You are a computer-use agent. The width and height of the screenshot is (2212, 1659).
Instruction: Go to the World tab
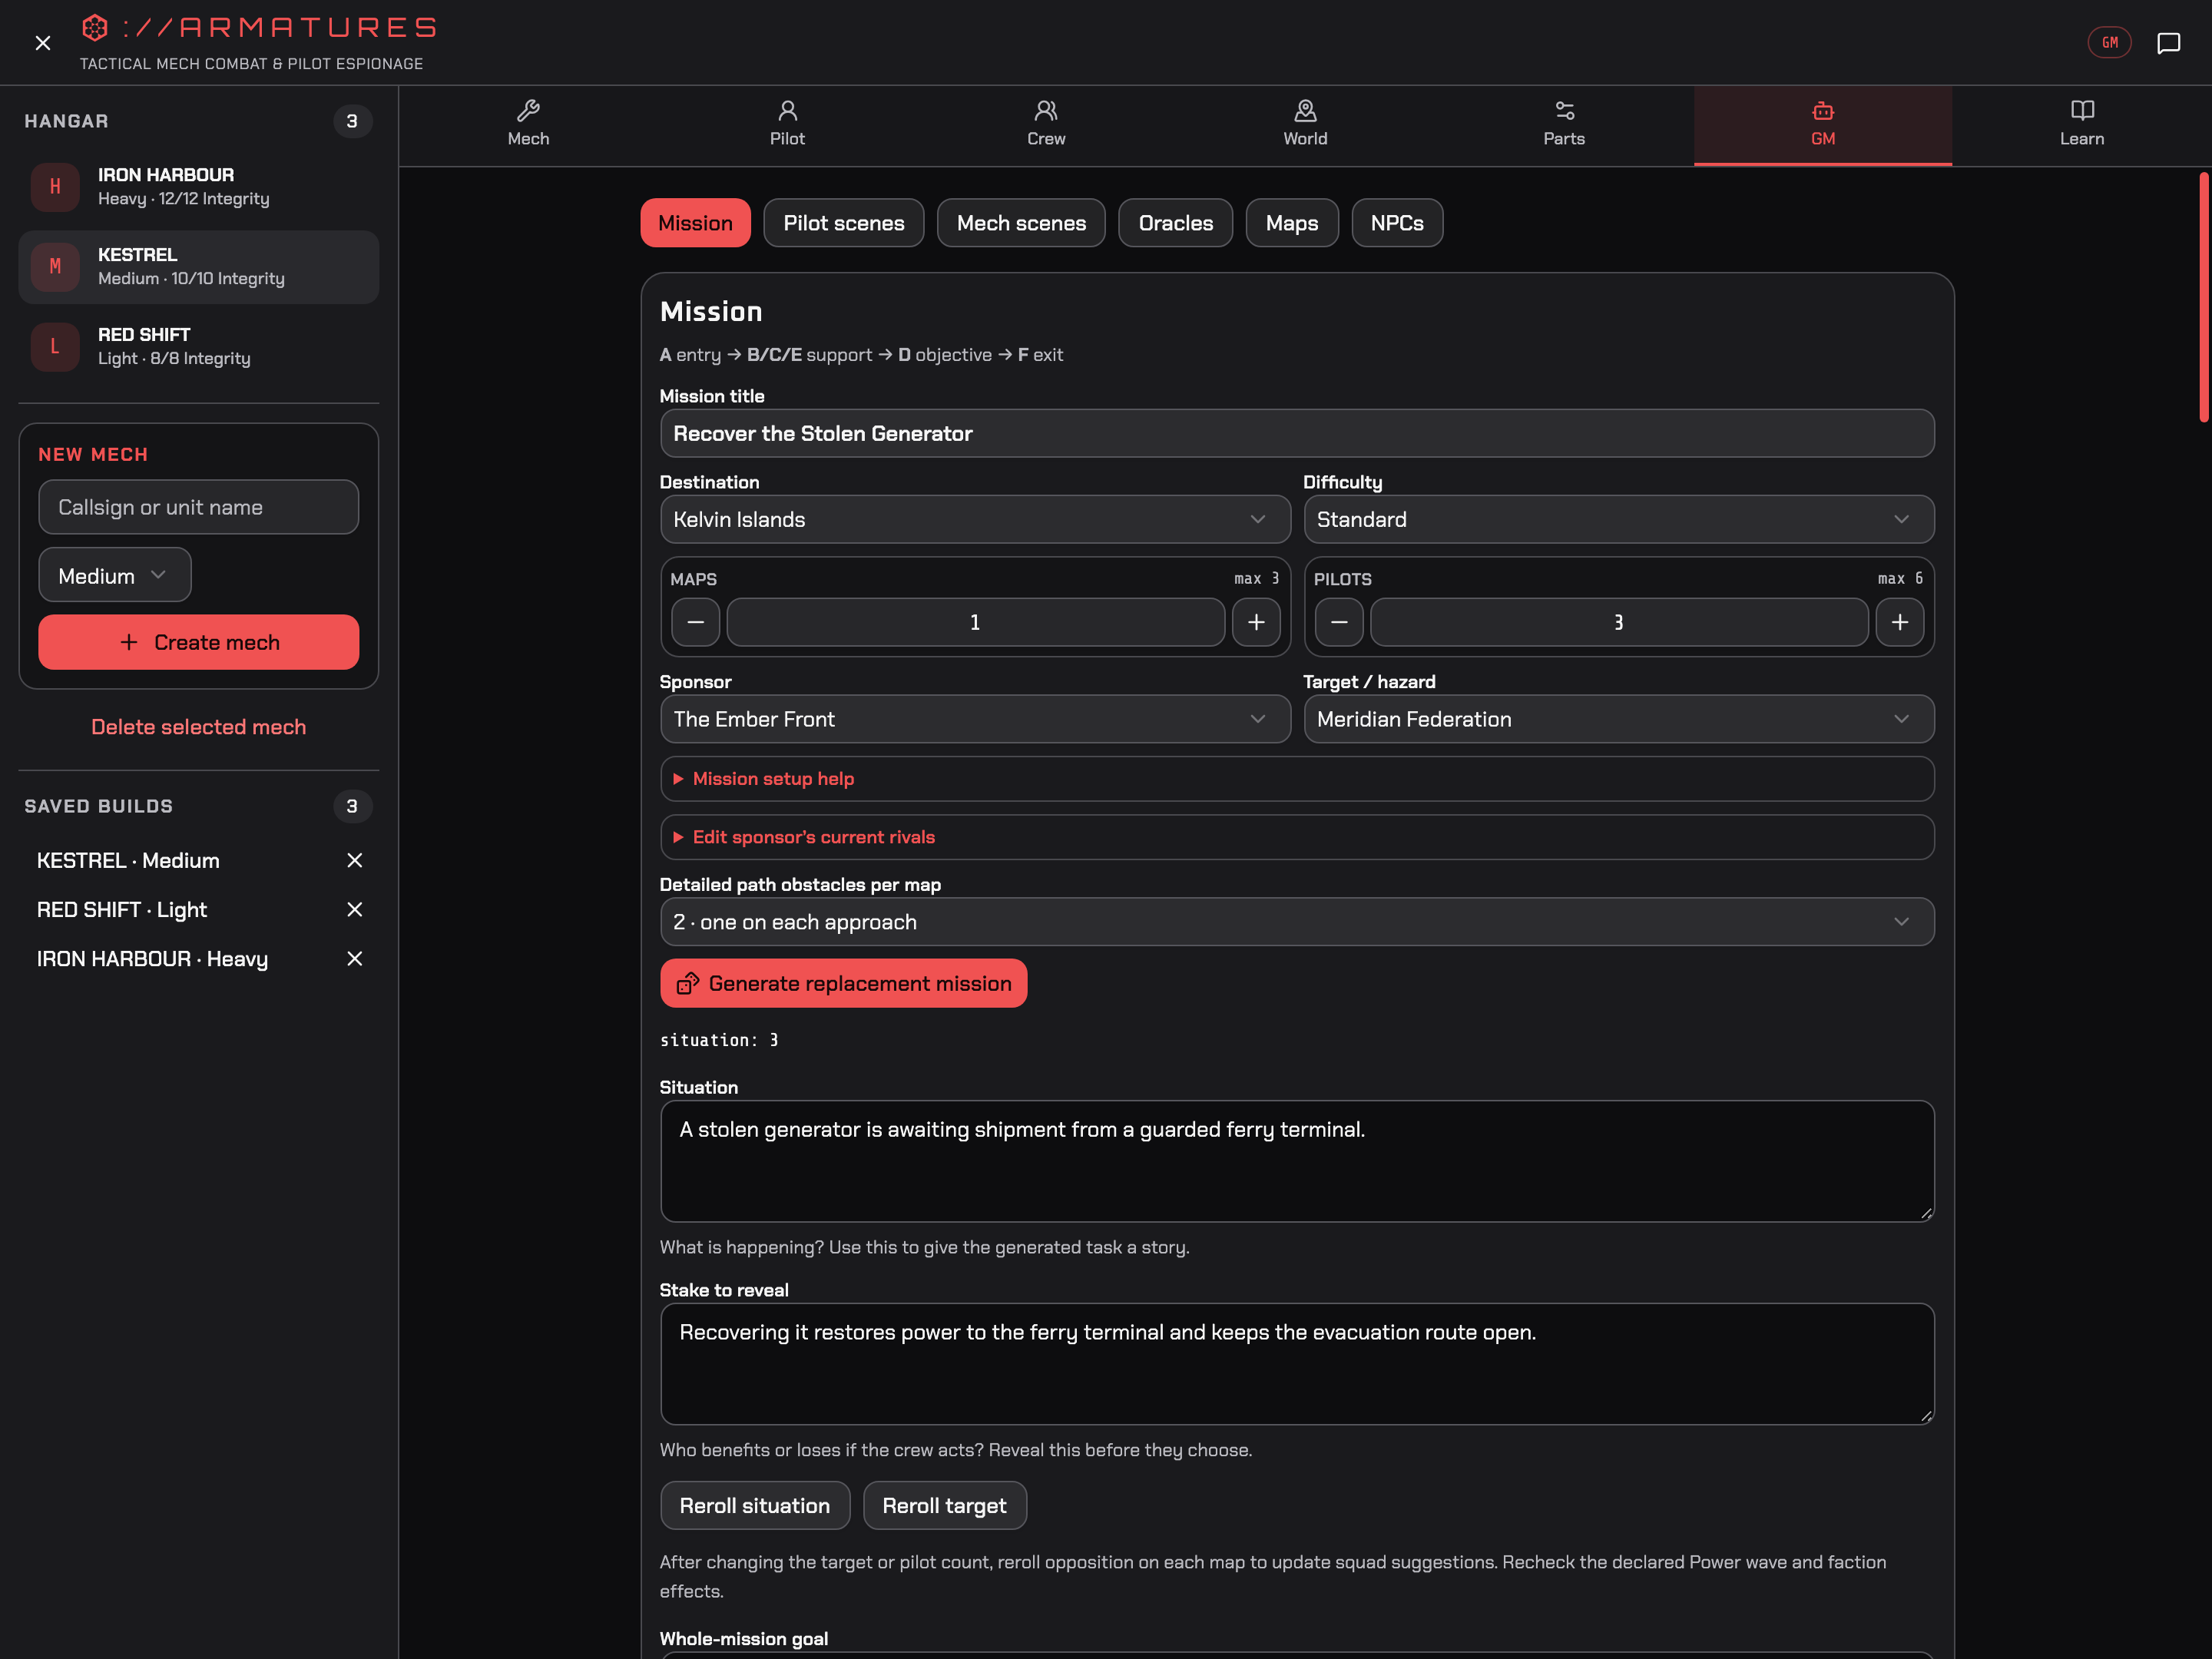1305,125
